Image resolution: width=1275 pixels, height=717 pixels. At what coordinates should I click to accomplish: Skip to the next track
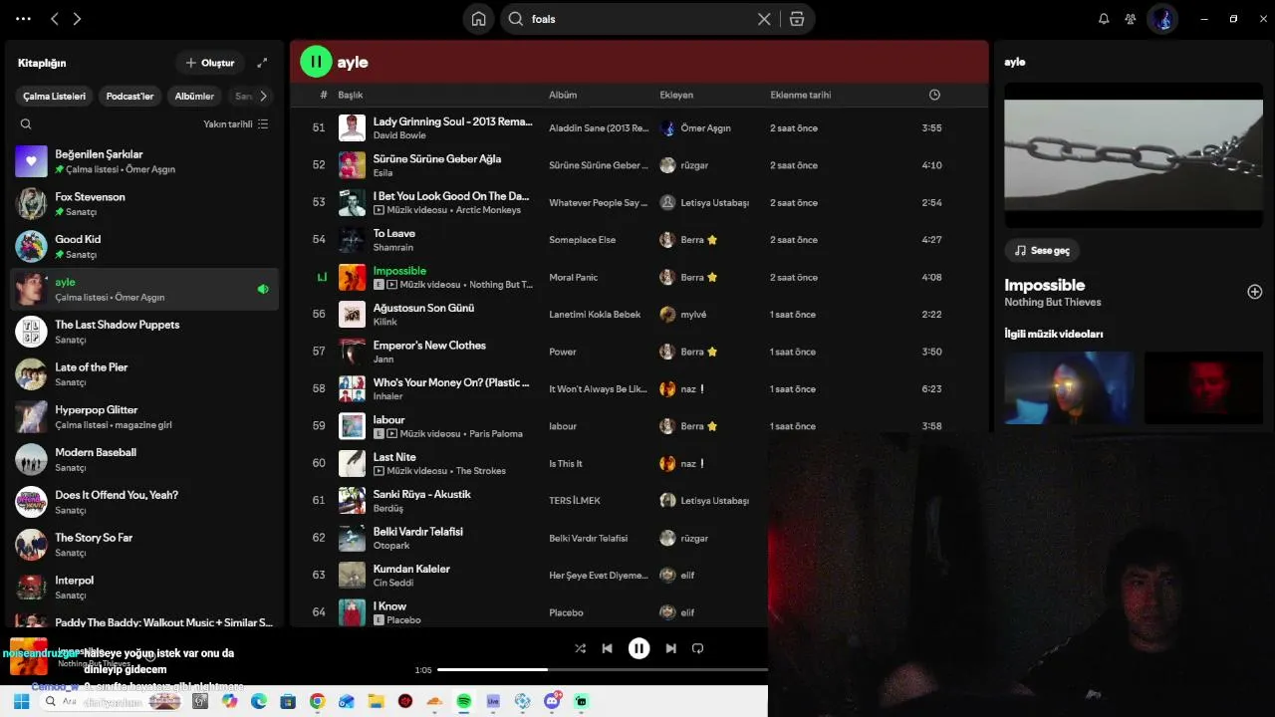point(670,648)
